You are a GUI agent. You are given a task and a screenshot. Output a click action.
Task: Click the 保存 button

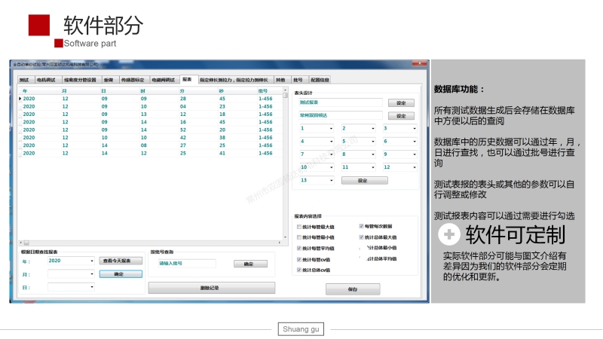[353, 289]
